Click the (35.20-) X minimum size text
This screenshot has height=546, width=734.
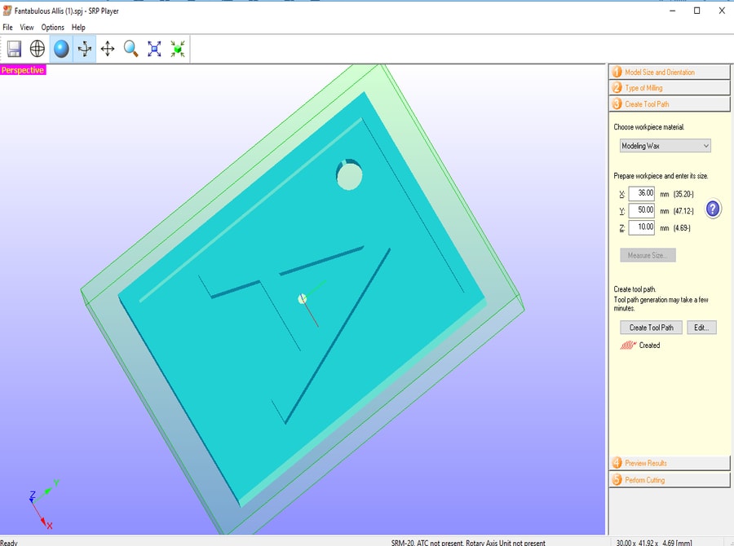coord(683,194)
